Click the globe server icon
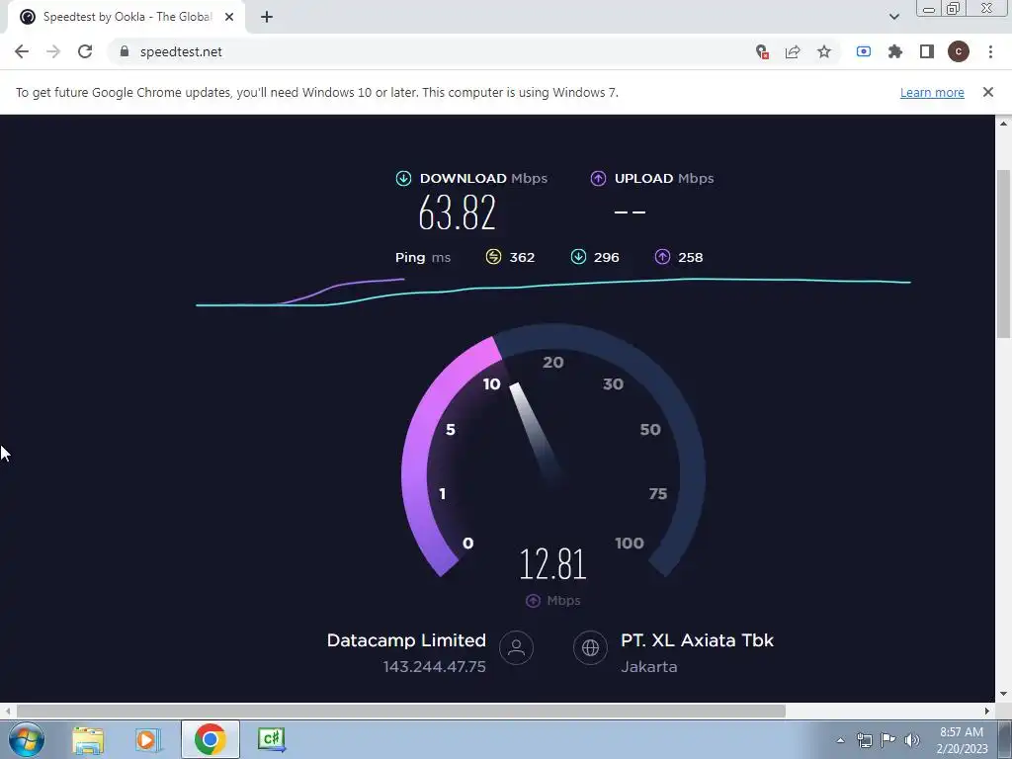The image size is (1012, 759). [x=591, y=647]
